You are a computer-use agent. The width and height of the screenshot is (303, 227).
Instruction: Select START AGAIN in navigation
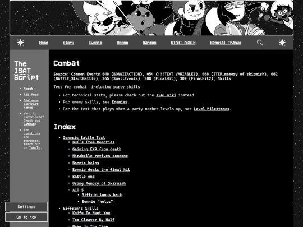click(183, 43)
